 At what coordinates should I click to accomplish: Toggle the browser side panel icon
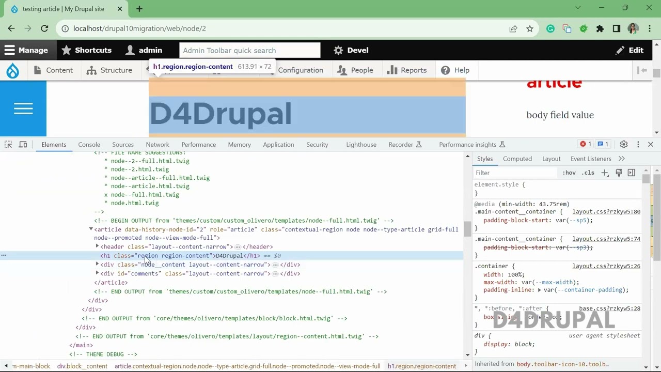click(x=617, y=29)
